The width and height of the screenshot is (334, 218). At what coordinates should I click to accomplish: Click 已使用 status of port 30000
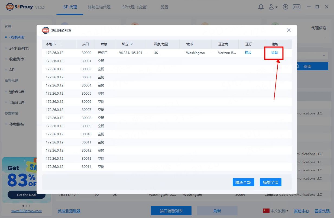(103, 53)
